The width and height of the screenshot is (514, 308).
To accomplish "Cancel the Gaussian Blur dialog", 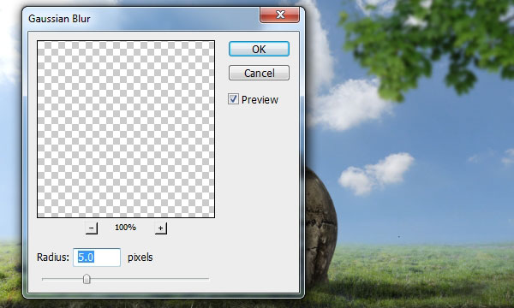I will [259, 73].
